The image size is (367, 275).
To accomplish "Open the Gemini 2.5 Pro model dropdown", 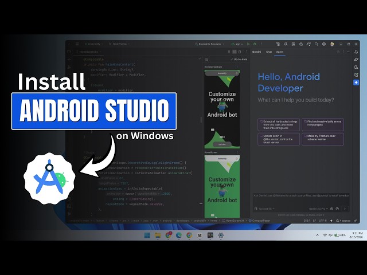I will [318, 209].
